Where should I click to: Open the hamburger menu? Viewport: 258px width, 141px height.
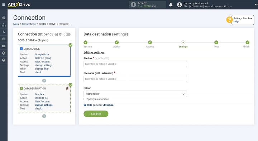coord(4,5)
